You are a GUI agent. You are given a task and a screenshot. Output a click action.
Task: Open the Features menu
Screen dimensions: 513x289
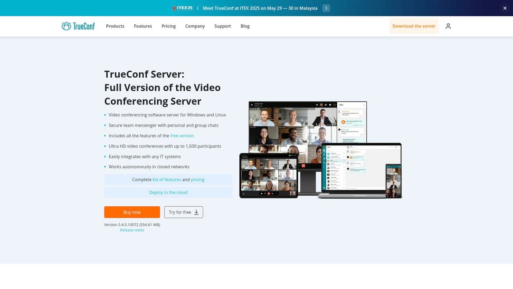click(x=143, y=26)
